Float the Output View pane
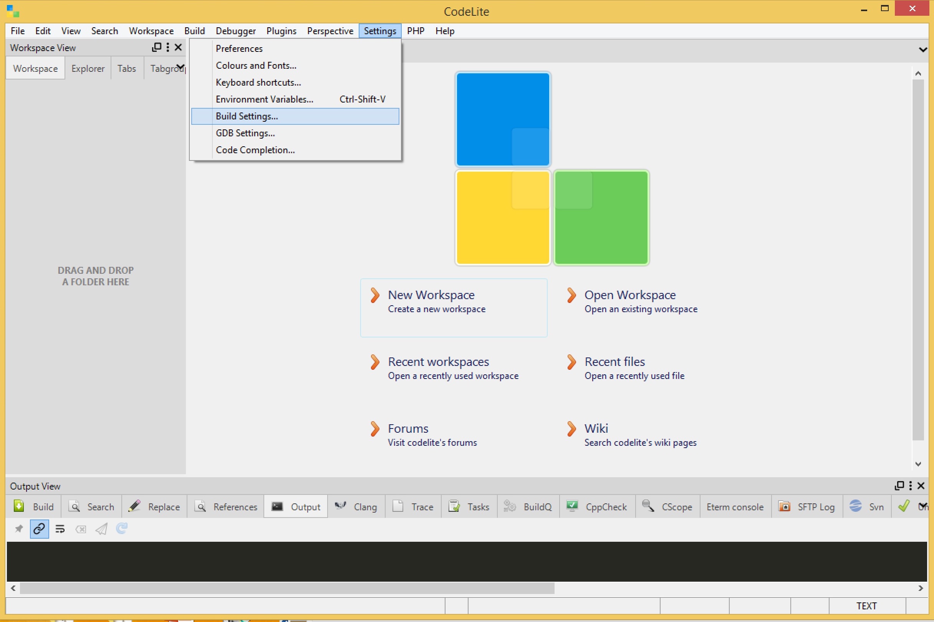The height and width of the screenshot is (622, 934). (899, 486)
